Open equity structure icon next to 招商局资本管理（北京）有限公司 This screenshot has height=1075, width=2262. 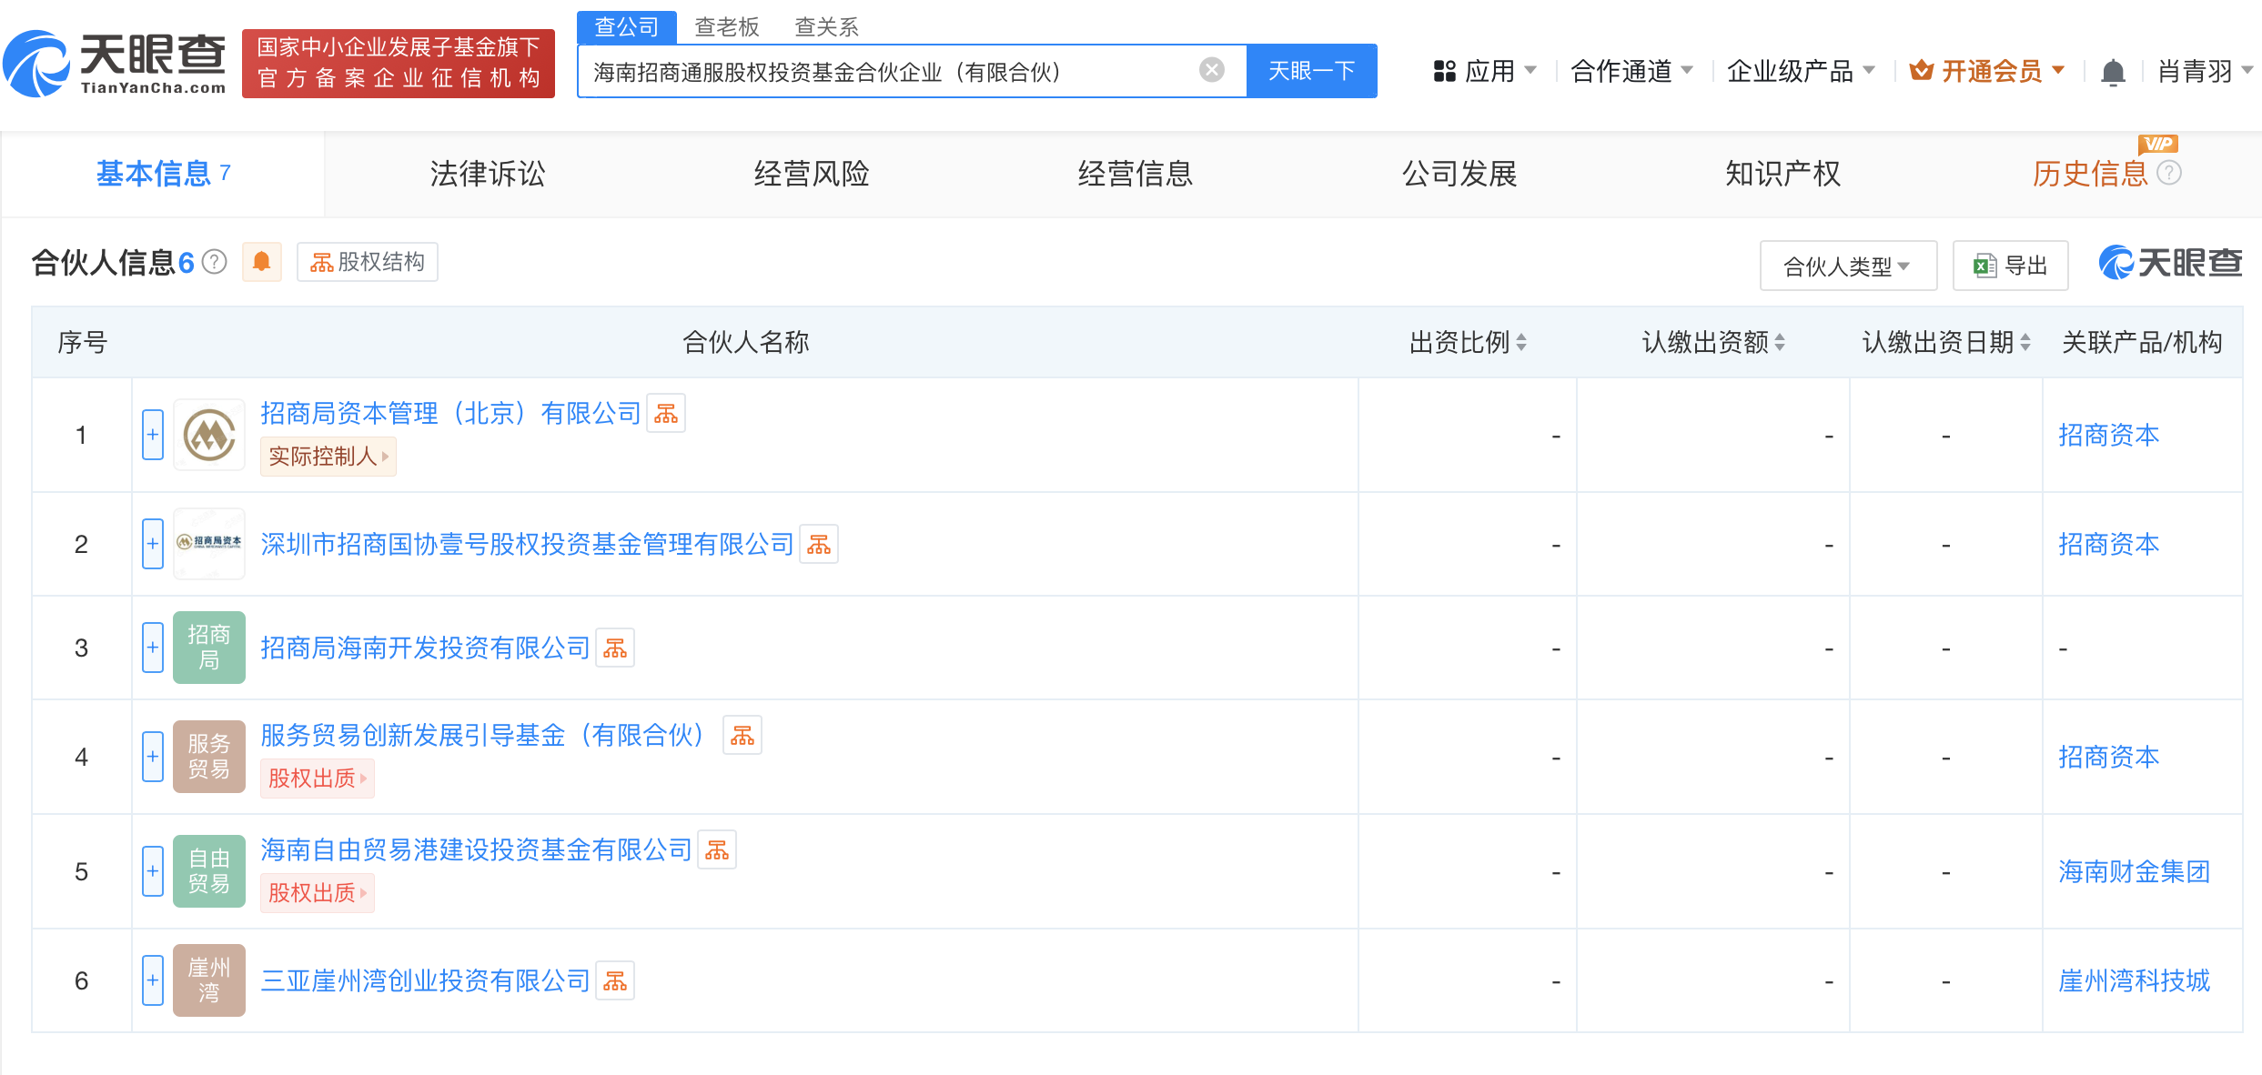(666, 415)
